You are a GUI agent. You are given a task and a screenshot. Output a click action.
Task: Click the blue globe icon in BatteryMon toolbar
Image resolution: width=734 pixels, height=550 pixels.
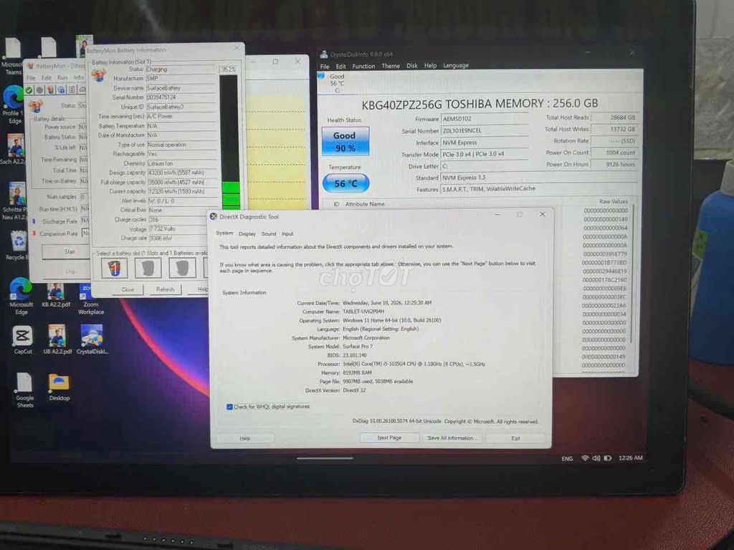tap(62, 90)
